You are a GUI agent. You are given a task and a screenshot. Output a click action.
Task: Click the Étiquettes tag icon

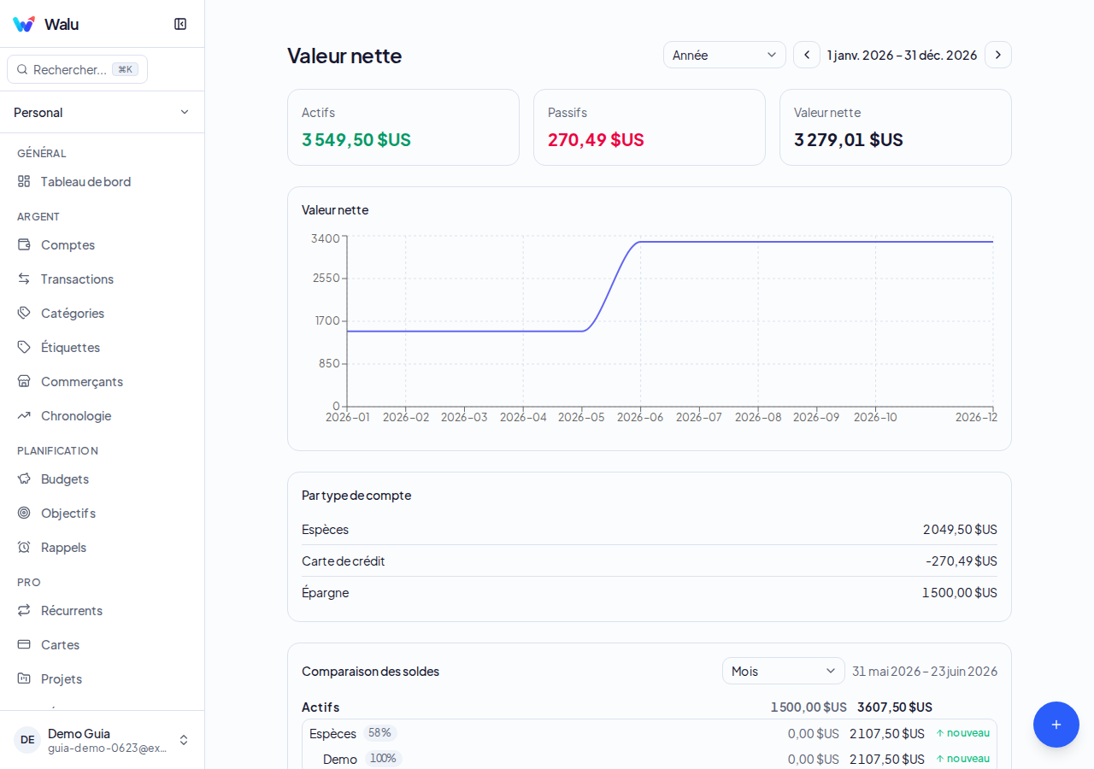coord(24,347)
